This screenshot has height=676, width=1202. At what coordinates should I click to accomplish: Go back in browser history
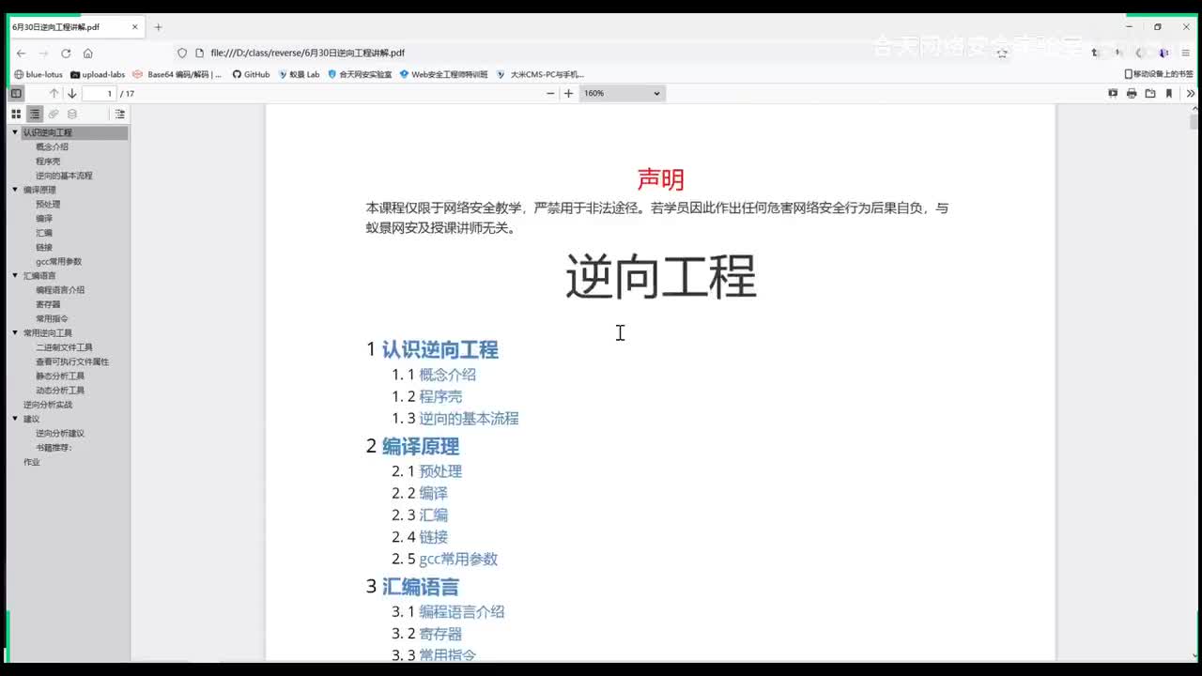21,54
